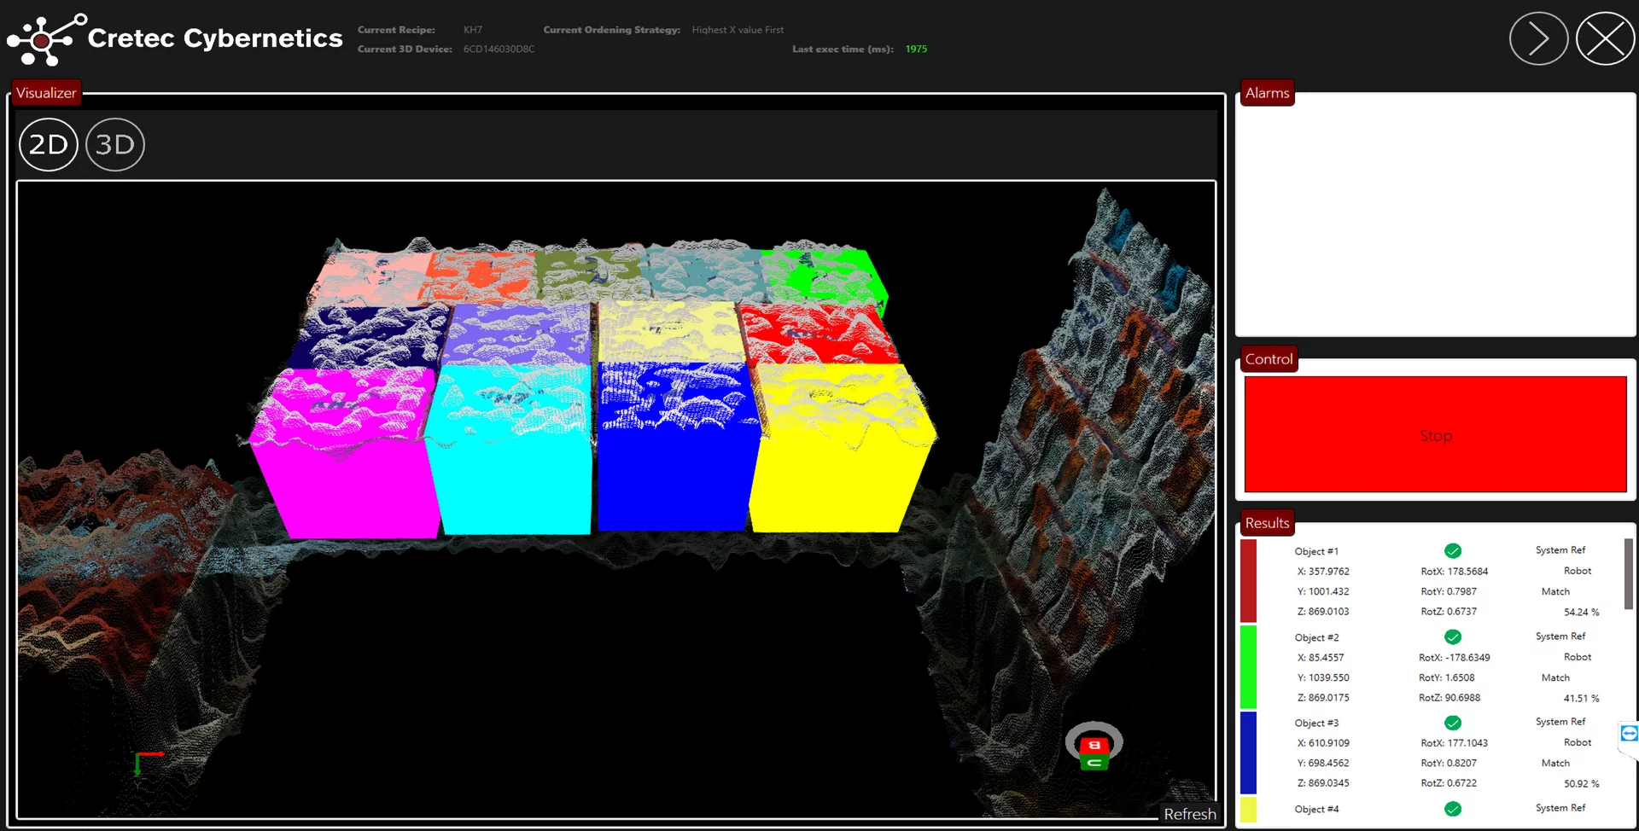Switch visualizer to 3D view

click(x=115, y=145)
